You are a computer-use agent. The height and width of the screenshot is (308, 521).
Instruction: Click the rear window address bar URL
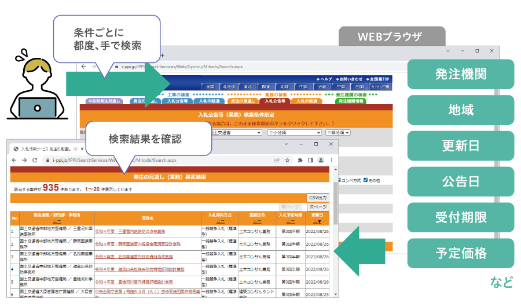[182, 66]
